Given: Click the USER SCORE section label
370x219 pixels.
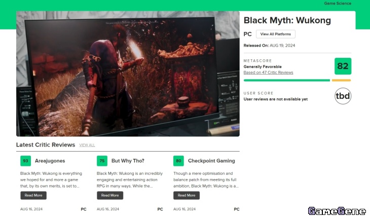Looking at the screenshot, I should pyautogui.click(x=258, y=93).
